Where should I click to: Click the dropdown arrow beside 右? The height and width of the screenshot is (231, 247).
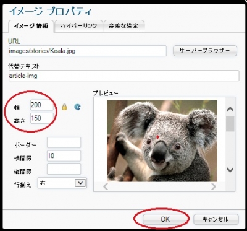click(80, 183)
